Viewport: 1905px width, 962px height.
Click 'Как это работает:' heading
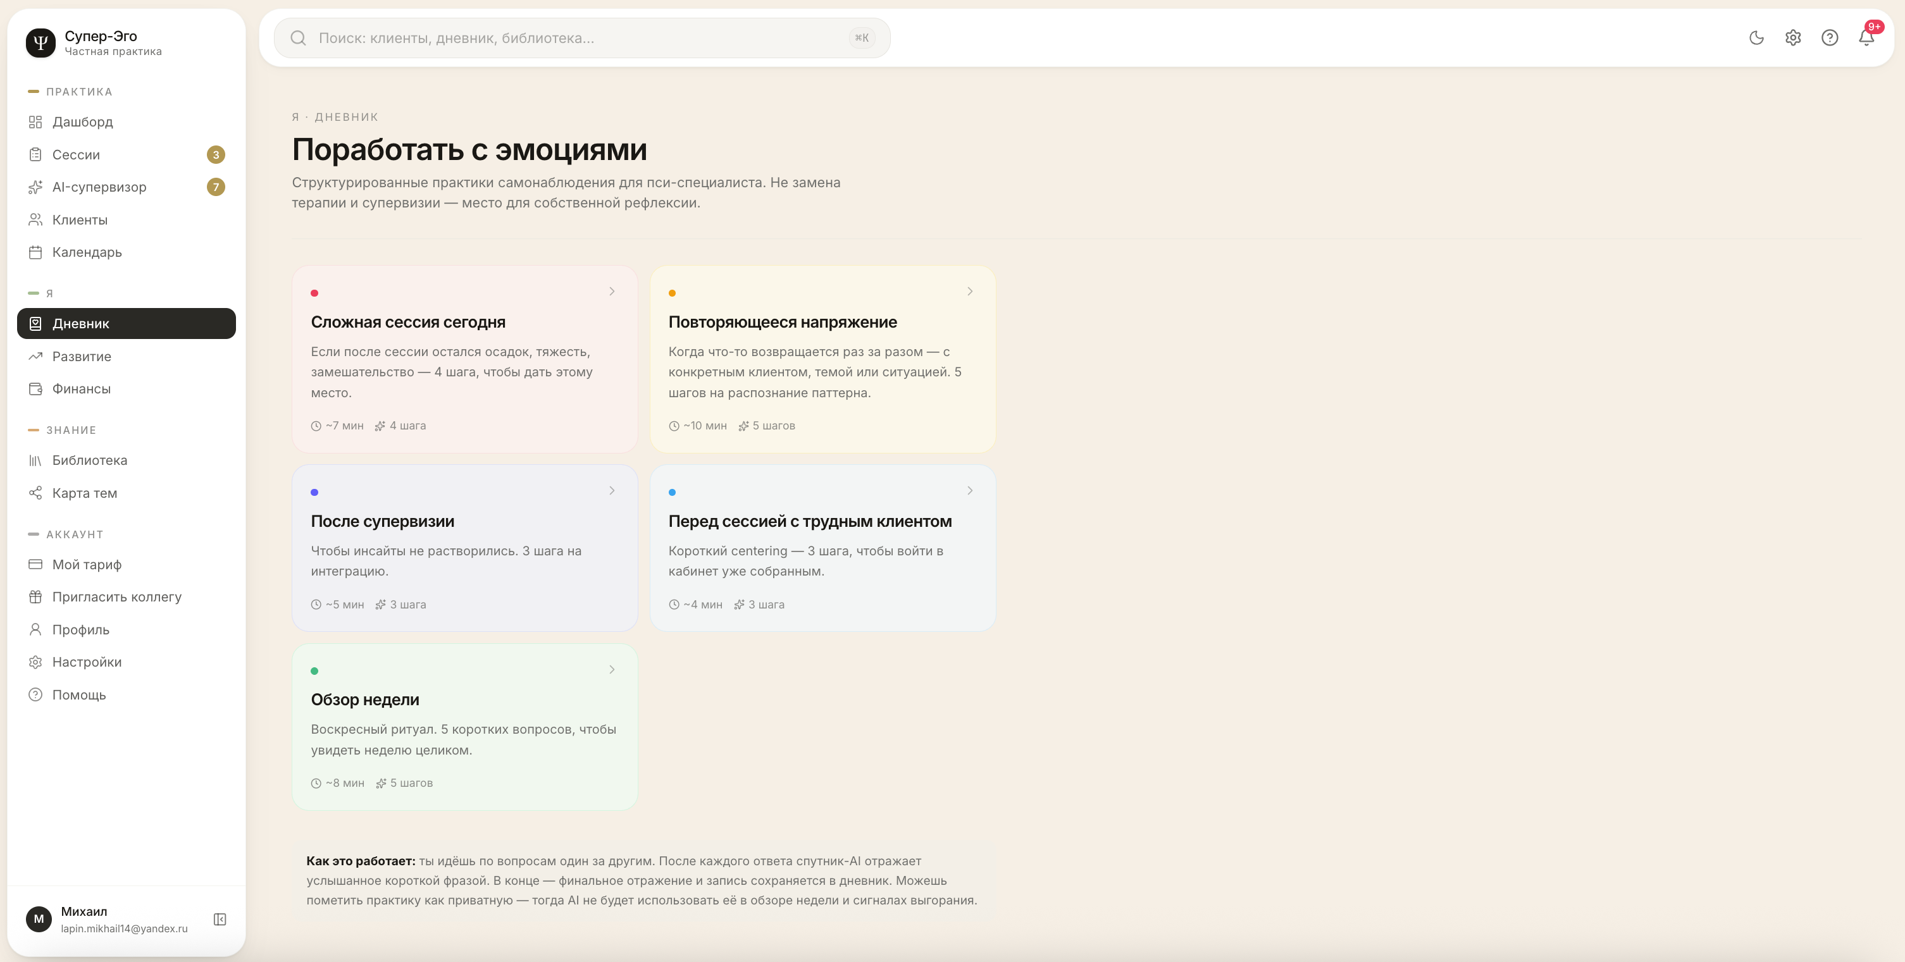pyautogui.click(x=361, y=861)
